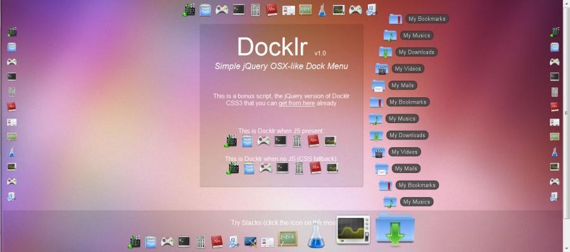The height and width of the screenshot is (252, 570).
Task: Click the blue lab flask in bottom dock
Action: (316, 236)
